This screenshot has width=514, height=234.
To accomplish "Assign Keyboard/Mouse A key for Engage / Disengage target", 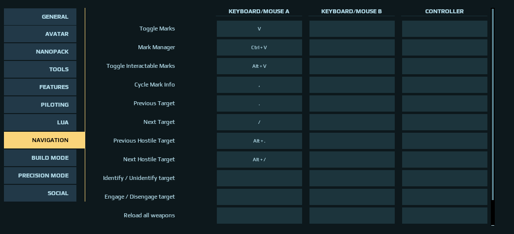I will coord(259,197).
